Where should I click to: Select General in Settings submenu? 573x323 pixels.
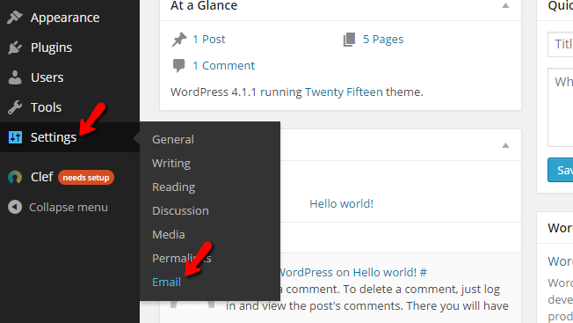(173, 139)
